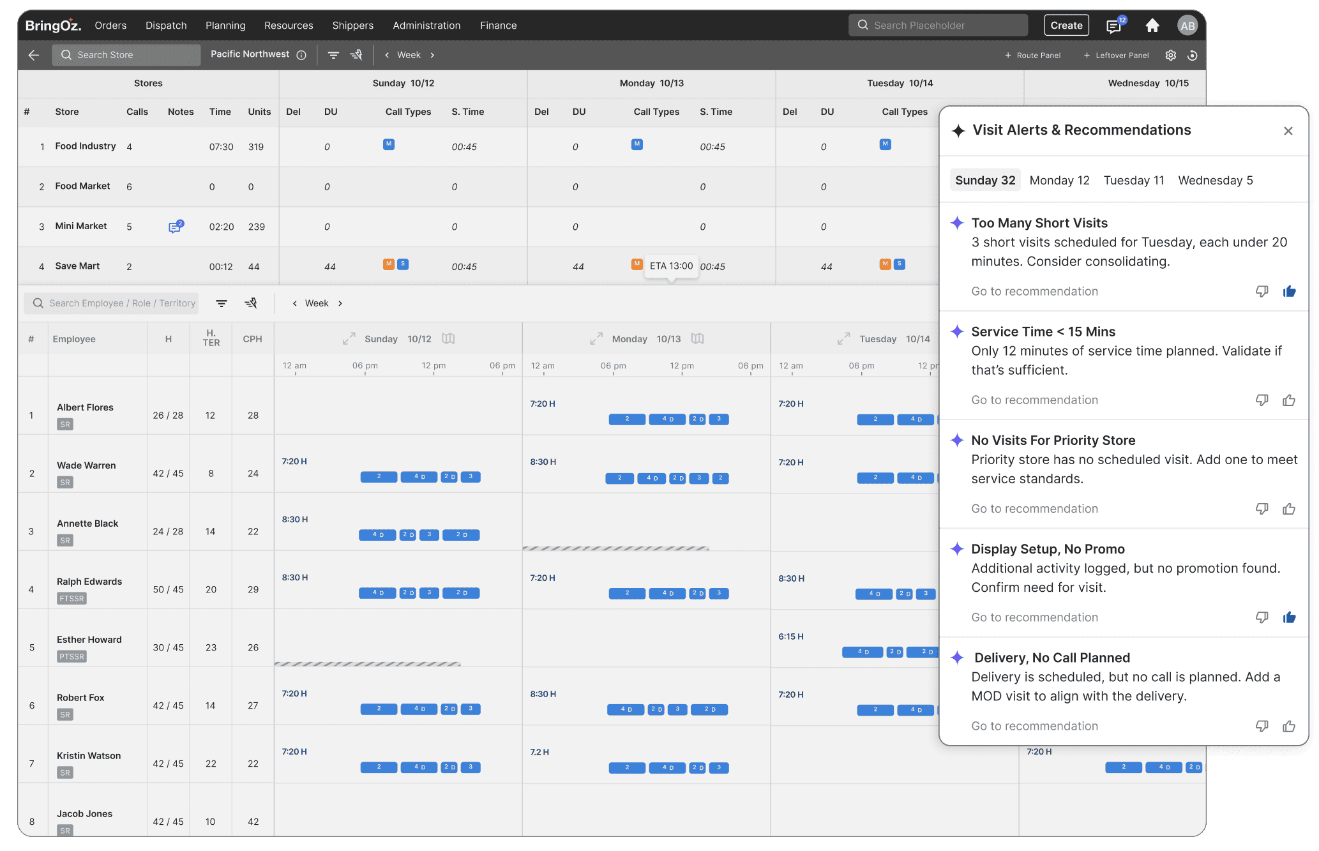Open the Finance menu

(499, 26)
